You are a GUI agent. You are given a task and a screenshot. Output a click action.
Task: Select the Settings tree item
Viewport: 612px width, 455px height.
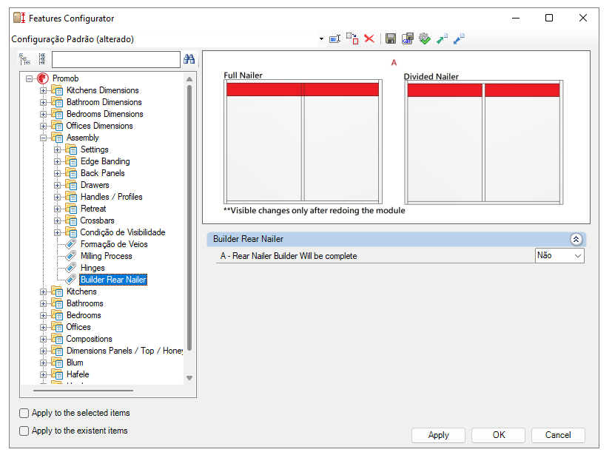point(95,149)
